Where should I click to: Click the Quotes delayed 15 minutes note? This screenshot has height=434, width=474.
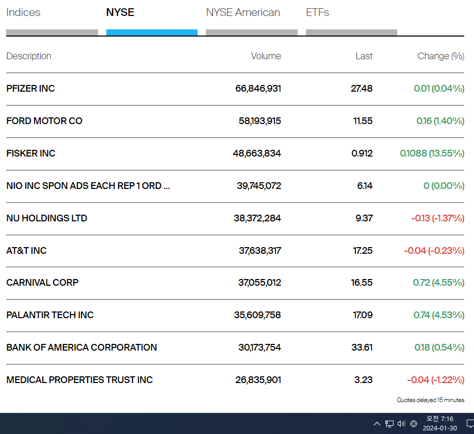pyautogui.click(x=431, y=400)
